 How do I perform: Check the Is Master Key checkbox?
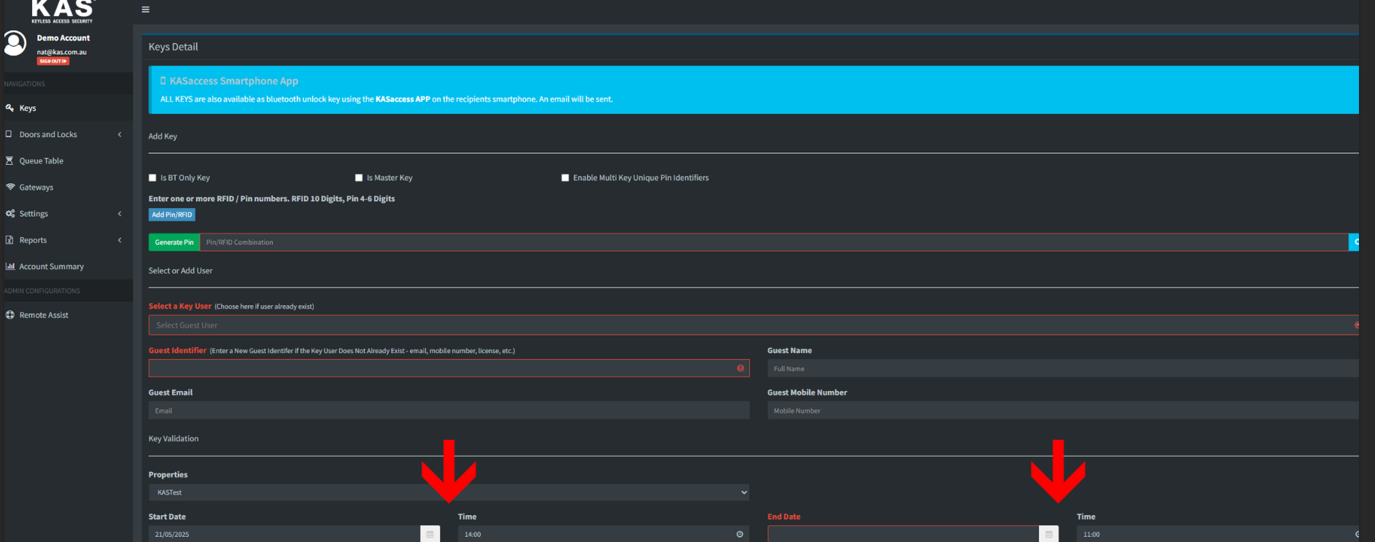359,178
